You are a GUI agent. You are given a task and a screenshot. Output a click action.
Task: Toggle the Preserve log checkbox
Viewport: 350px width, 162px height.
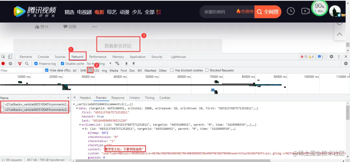click(36, 64)
